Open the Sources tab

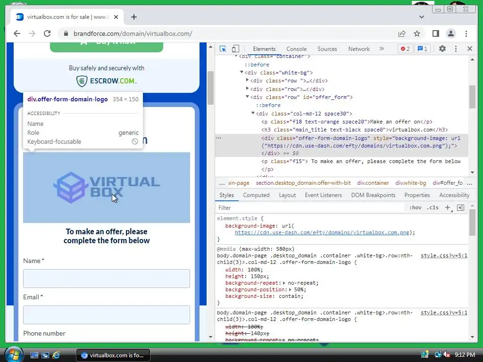(327, 49)
